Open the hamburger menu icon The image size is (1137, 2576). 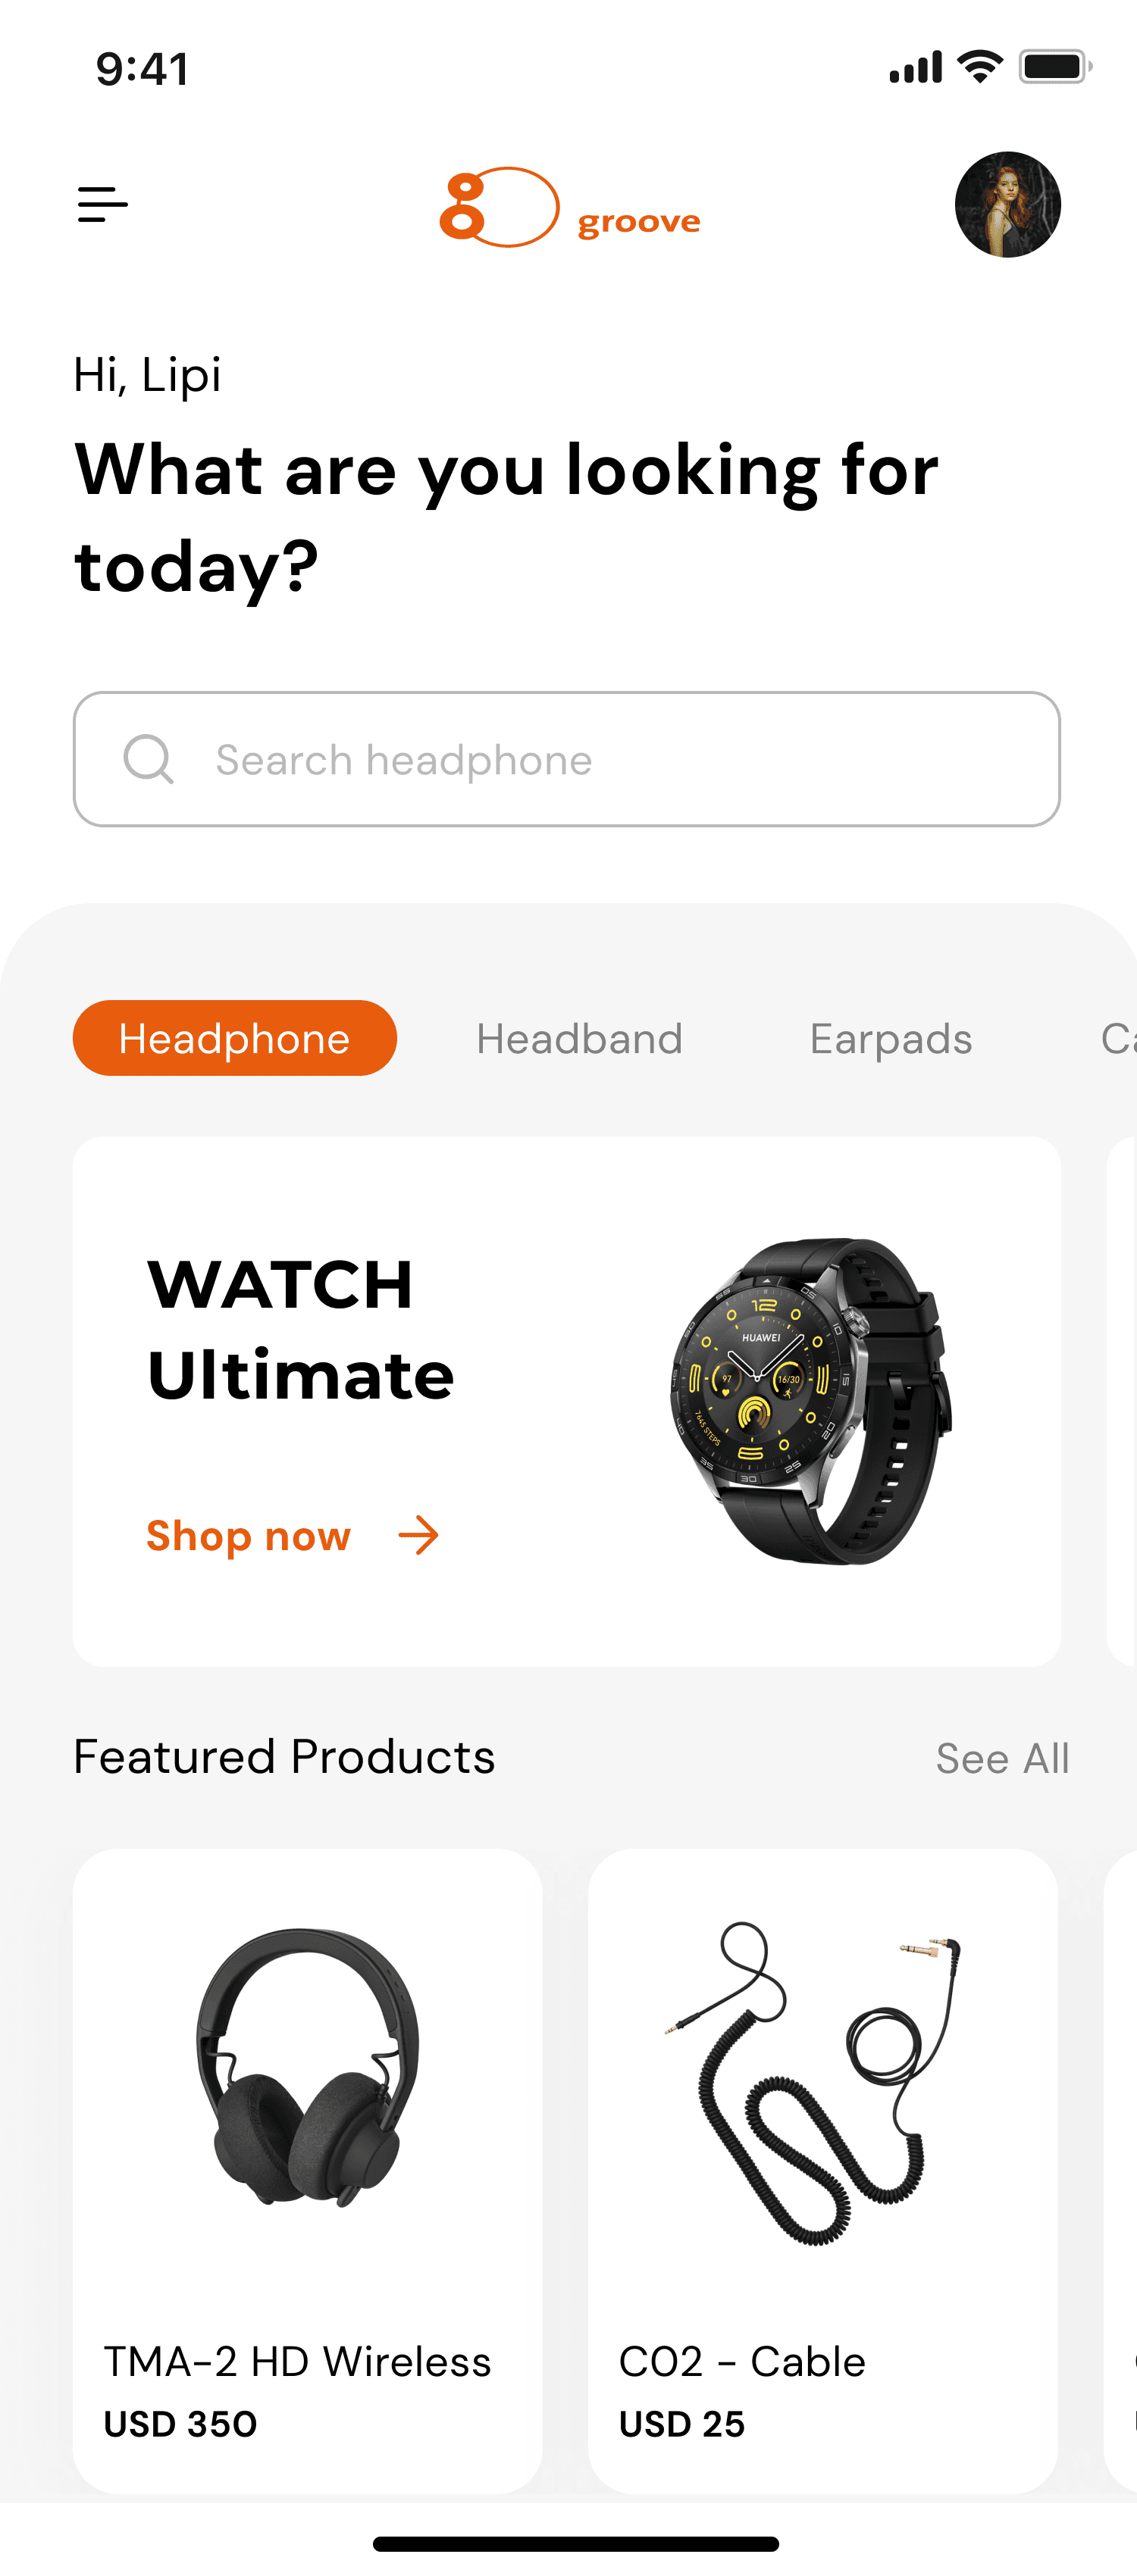pyautogui.click(x=103, y=205)
